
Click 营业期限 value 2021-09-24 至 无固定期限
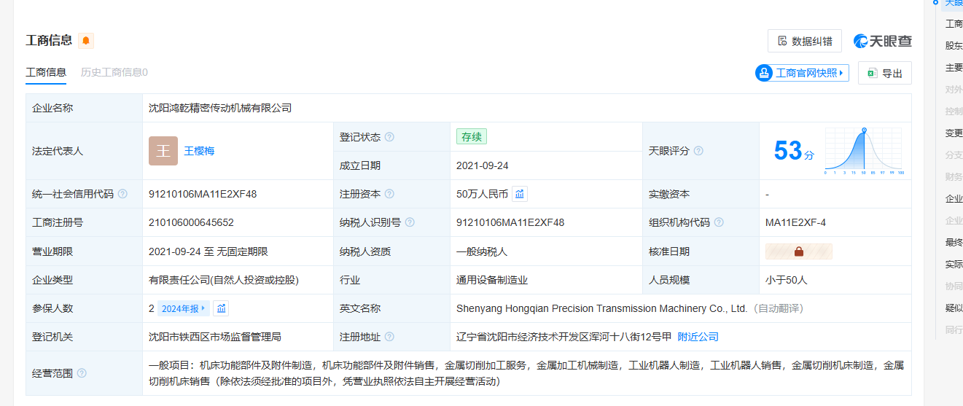click(208, 251)
